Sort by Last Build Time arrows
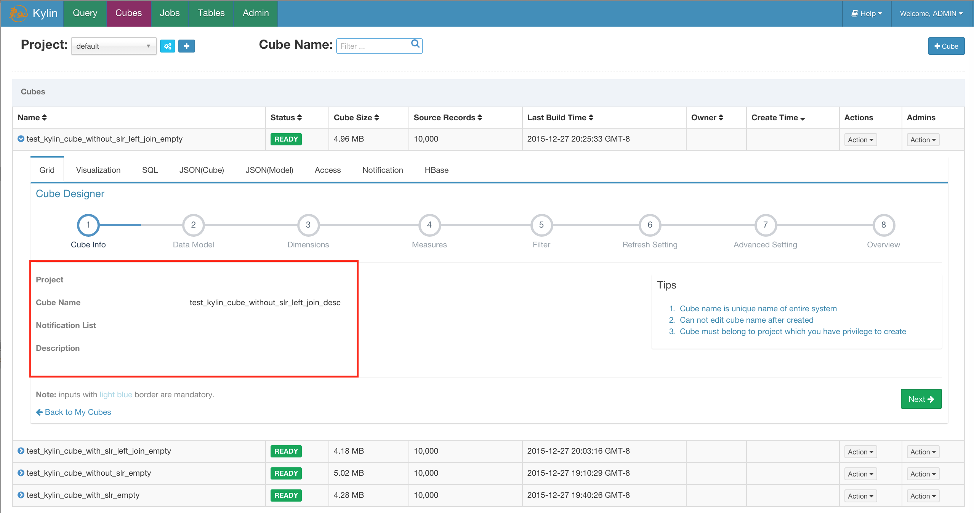The image size is (974, 513). click(591, 118)
